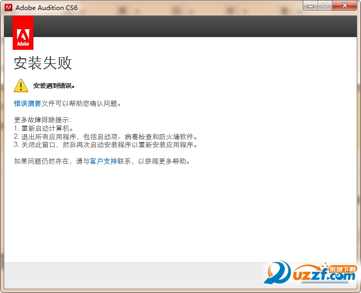Click the Adobe Audition title bar icon
The height and width of the screenshot is (293, 361).
[8, 7]
